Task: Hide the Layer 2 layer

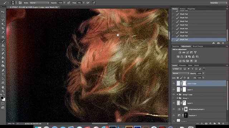Action: coord(174,103)
